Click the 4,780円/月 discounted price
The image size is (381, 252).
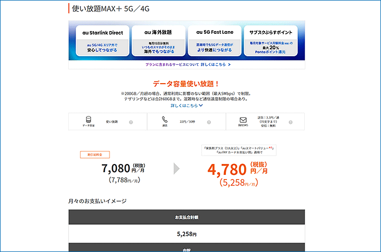237,169
